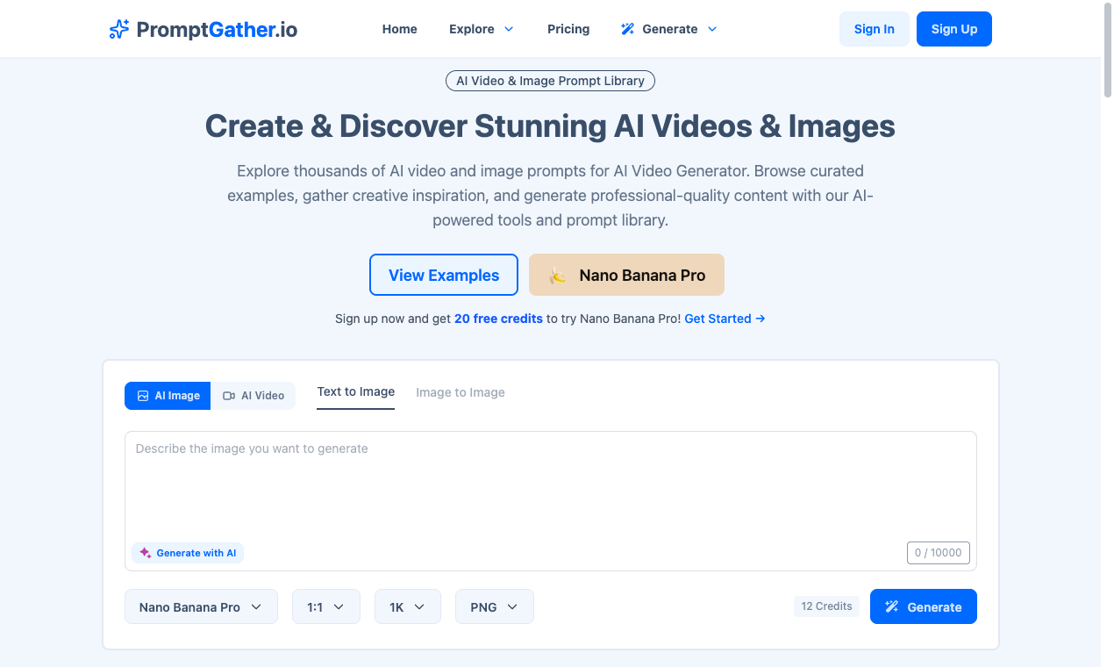Screen dimensions: 1114x667
Task: Click the magic wand icon beside the Generate menu
Action: pyautogui.click(x=628, y=28)
